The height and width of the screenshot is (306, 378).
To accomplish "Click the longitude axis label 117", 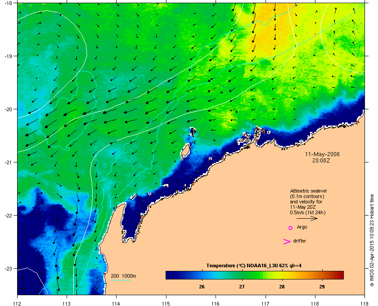I will click(x=265, y=304).
